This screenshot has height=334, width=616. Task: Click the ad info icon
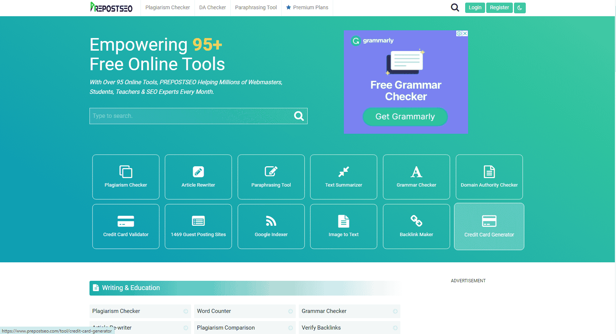point(459,33)
